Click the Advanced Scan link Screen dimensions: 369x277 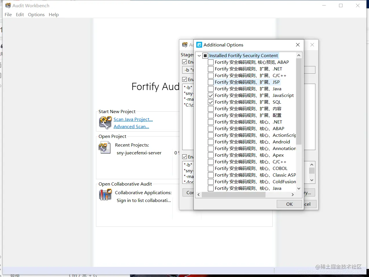point(131,126)
